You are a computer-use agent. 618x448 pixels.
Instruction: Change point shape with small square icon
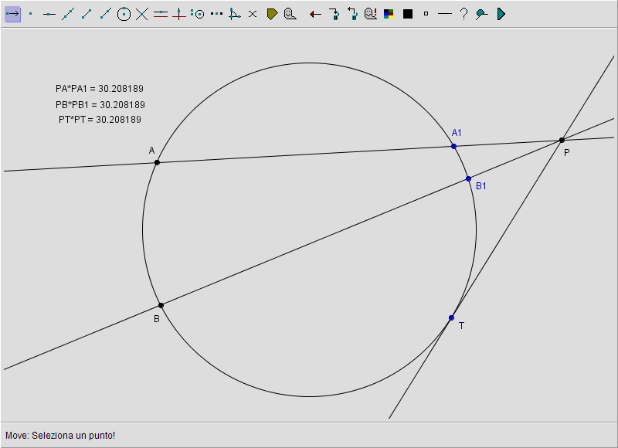click(x=426, y=14)
